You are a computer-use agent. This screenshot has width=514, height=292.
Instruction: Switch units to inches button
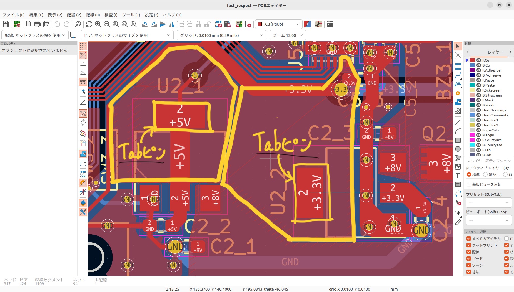pos(83,64)
